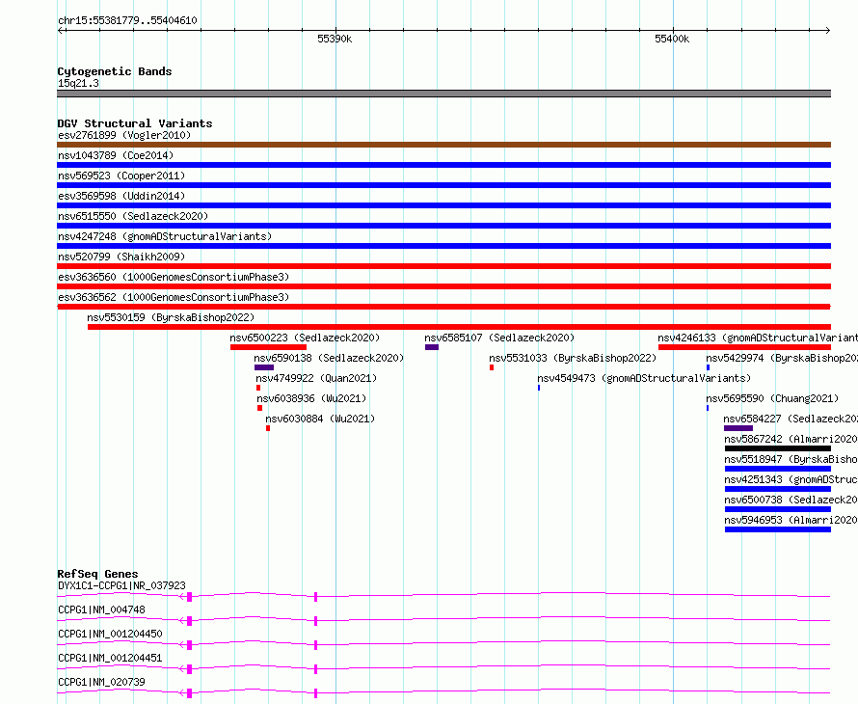The image size is (858, 704).
Task: Click nsv6030884 (Wu2021) label
Action: 320,419
